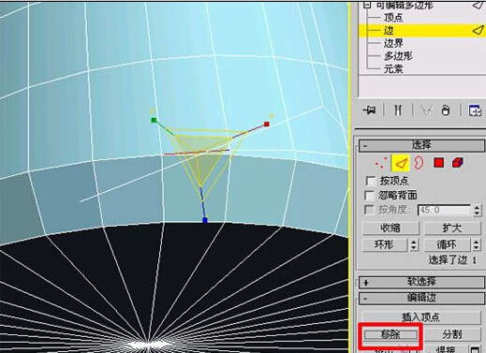Click the 环形 spinner arrows

pos(414,244)
